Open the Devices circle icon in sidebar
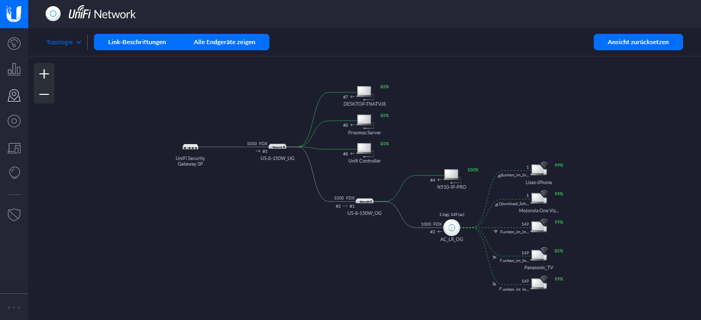Screen dimensions: 701x320 click(14, 121)
